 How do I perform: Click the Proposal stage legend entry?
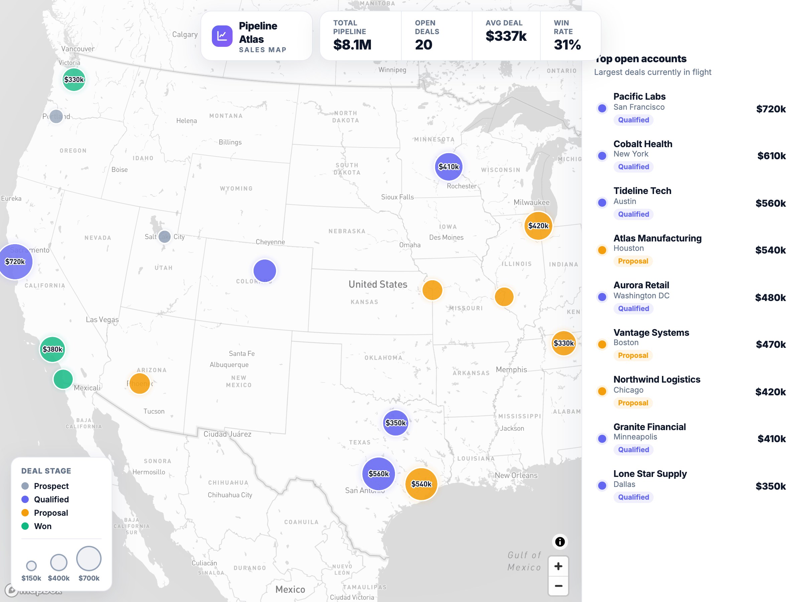[x=44, y=513]
